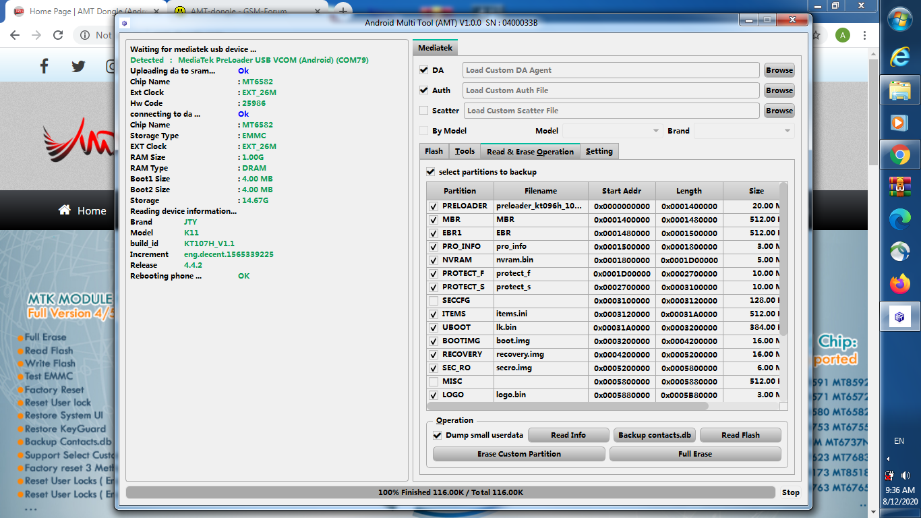Click the Start Addr column header
Screen dimensions: 921x518
click(622, 191)
